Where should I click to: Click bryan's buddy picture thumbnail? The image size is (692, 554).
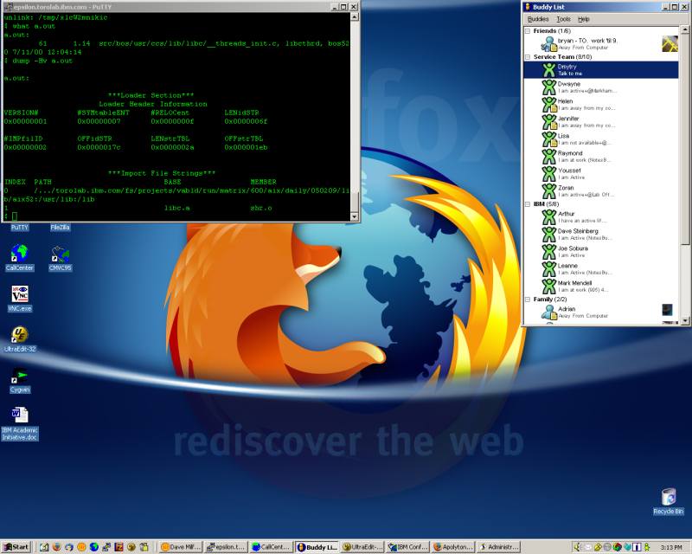pos(669,43)
